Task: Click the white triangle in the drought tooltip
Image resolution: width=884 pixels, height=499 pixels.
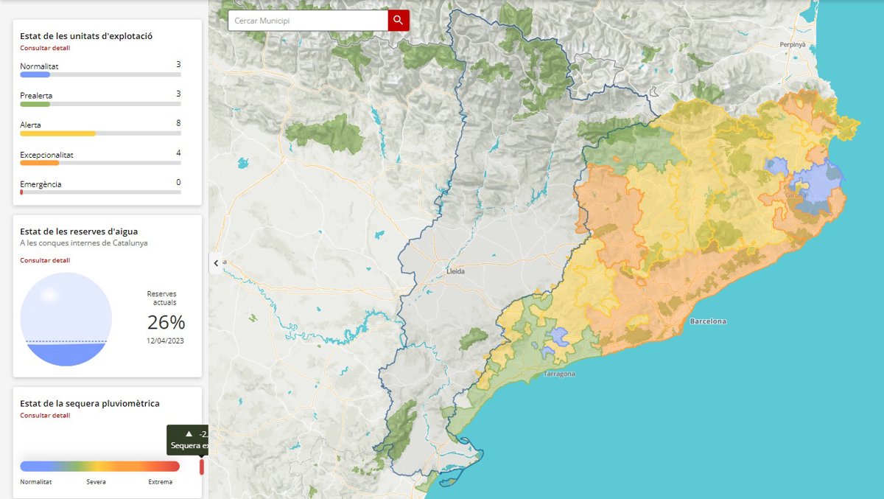Action: coord(189,434)
